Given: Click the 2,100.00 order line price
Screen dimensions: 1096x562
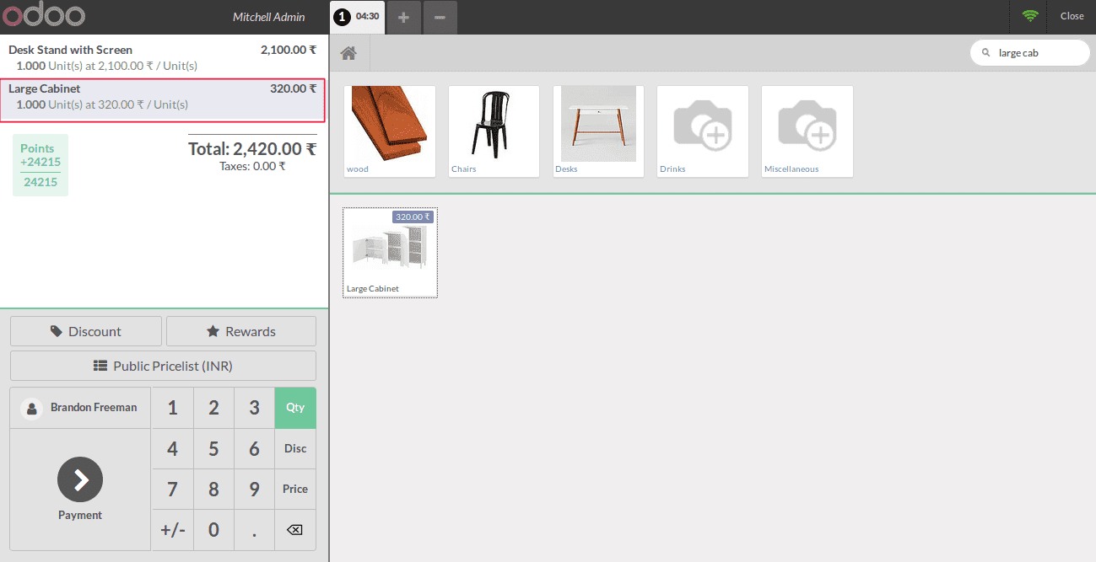Looking at the screenshot, I should (289, 50).
